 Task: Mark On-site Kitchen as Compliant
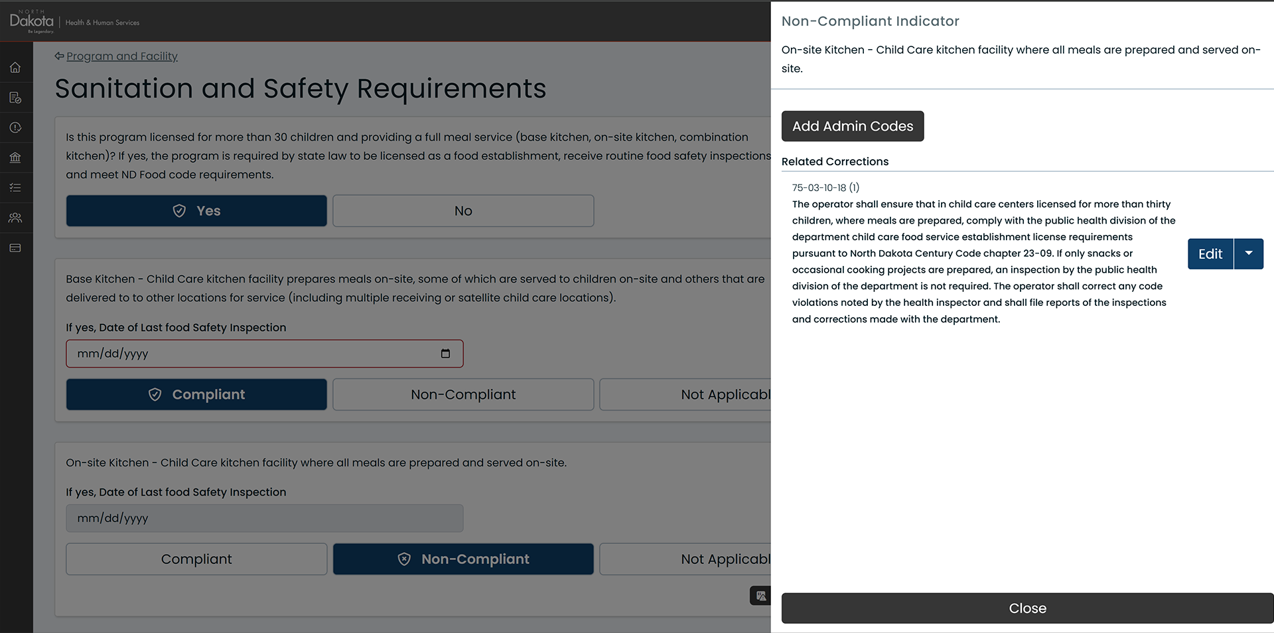pos(196,559)
